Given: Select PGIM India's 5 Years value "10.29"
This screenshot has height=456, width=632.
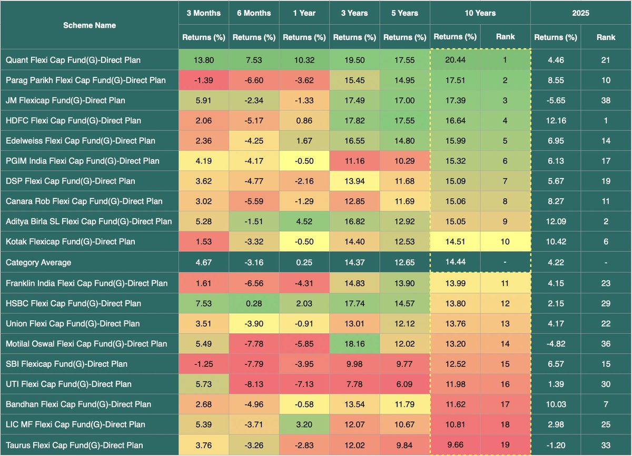Looking at the screenshot, I should (405, 161).
